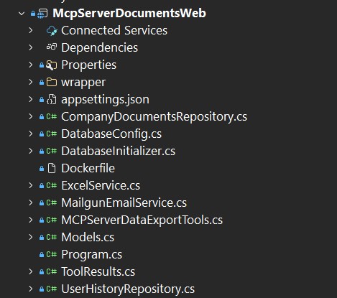Click the Connected Services cloud icon
The height and width of the screenshot is (298, 337).
52,31
